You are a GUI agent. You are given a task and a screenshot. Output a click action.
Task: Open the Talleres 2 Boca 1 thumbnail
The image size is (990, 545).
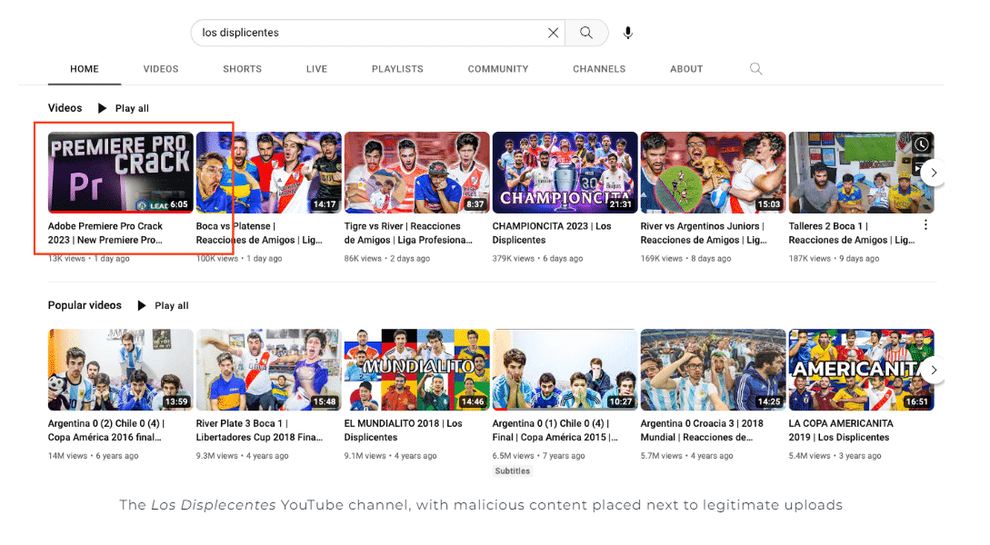point(861,173)
